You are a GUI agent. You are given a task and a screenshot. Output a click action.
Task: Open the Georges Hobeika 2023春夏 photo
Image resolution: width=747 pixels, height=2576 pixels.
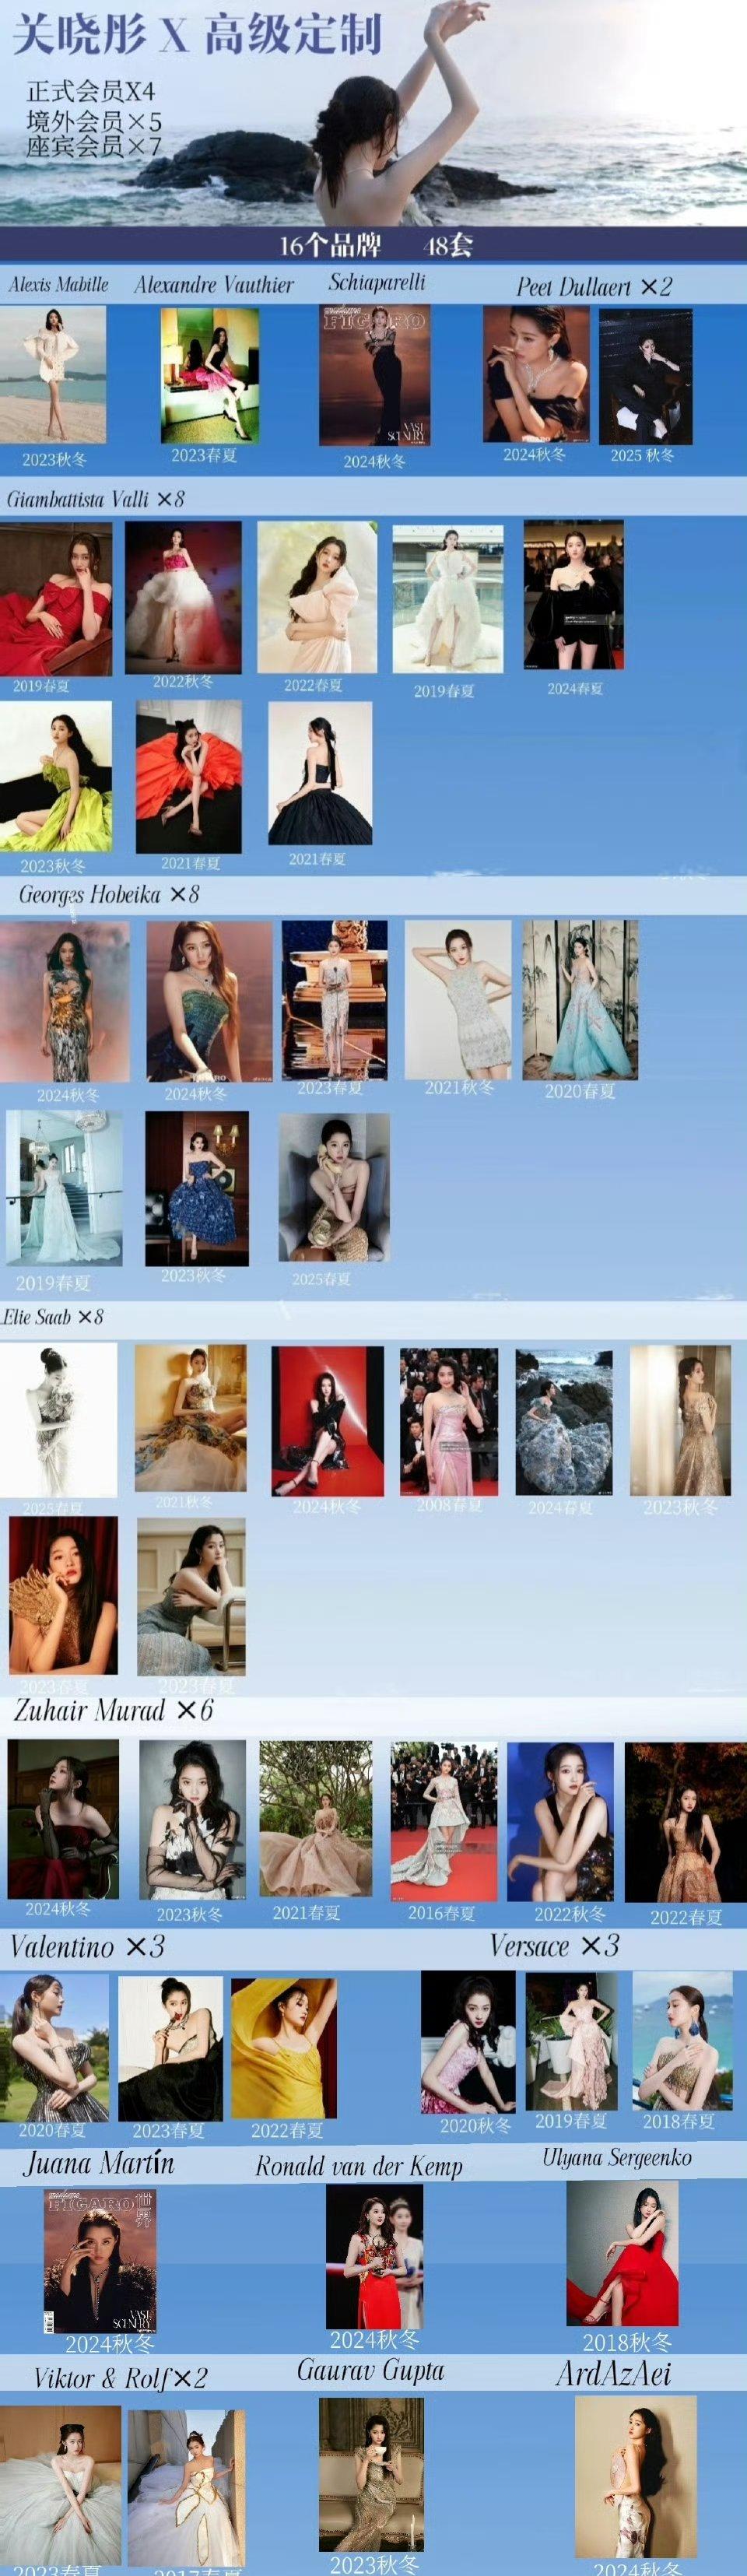click(334, 1000)
